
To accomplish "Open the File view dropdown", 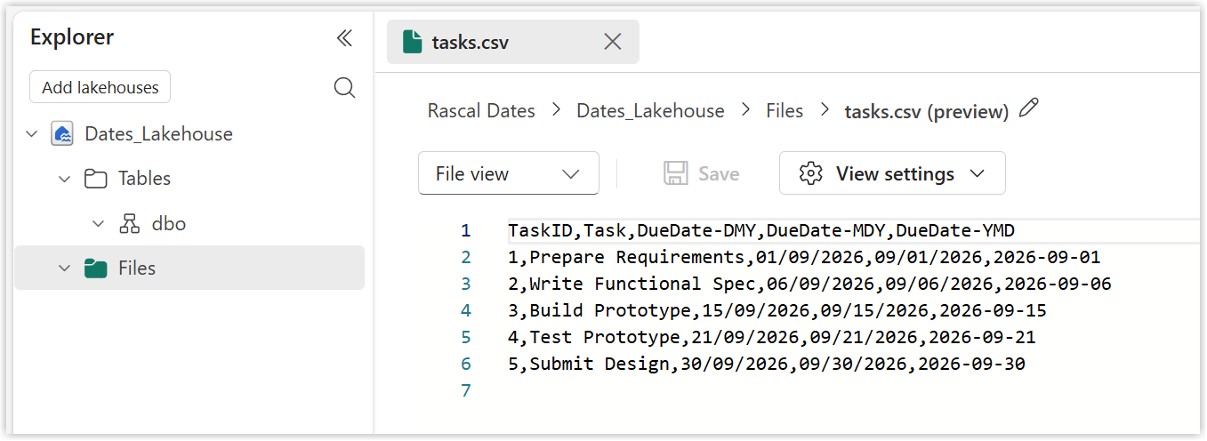I will (x=509, y=173).
